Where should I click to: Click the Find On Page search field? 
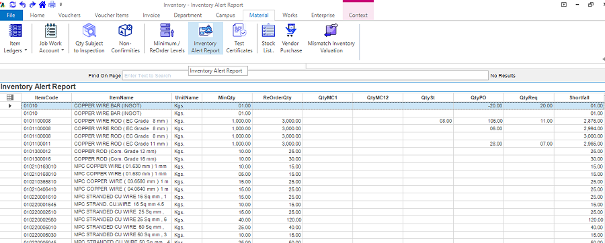tap(305, 76)
